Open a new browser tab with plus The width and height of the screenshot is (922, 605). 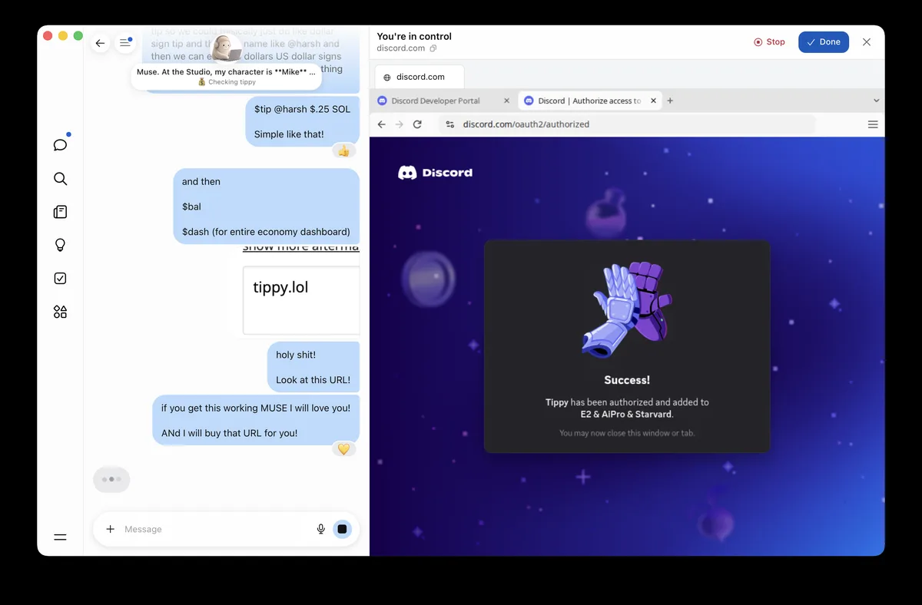pyautogui.click(x=670, y=101)
